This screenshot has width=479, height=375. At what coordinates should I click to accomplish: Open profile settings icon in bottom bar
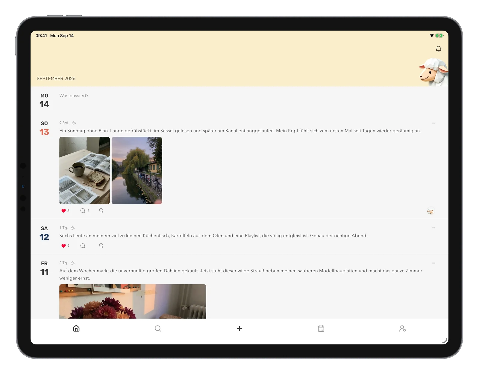point(402,329)
